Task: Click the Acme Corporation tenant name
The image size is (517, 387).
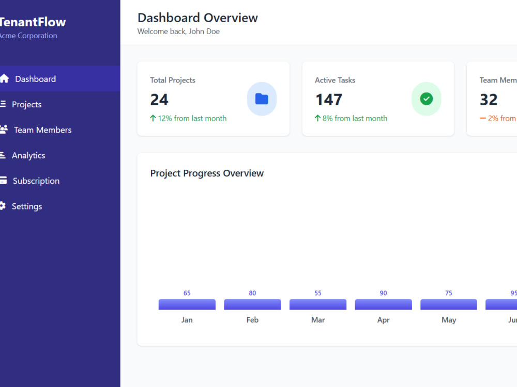Action: pos(28,36)
